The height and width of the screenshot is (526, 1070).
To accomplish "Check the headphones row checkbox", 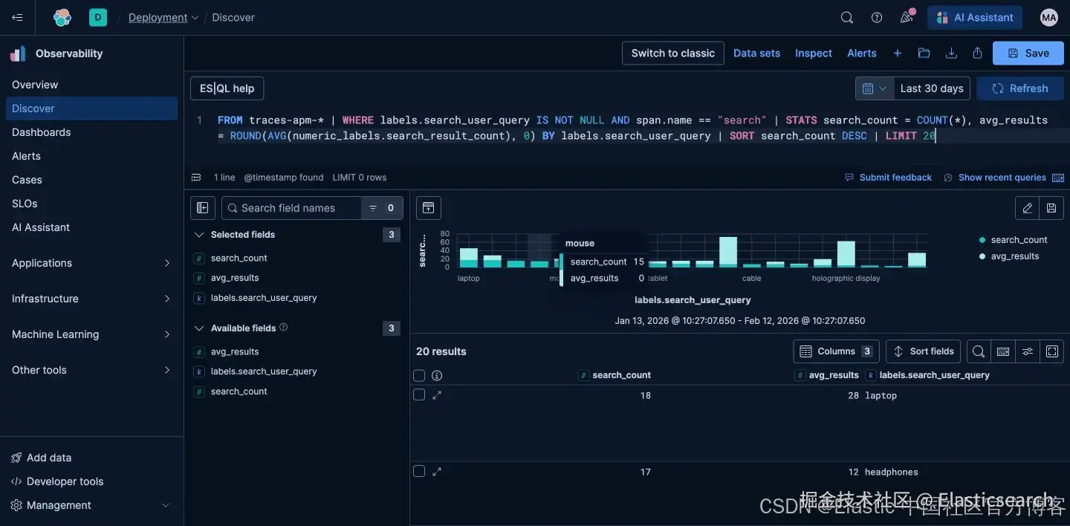I will pos(419,472).
